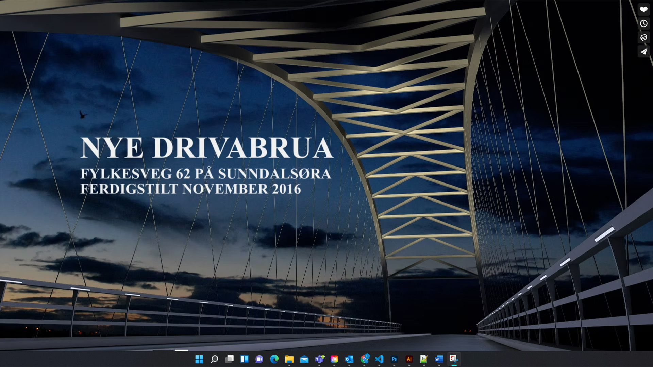Open taskbar search magnifier
653x367 pixels.
pos(214,359)
